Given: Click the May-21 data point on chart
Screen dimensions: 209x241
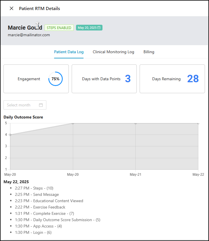Looking at the screenshot, I should coord(136,123).
